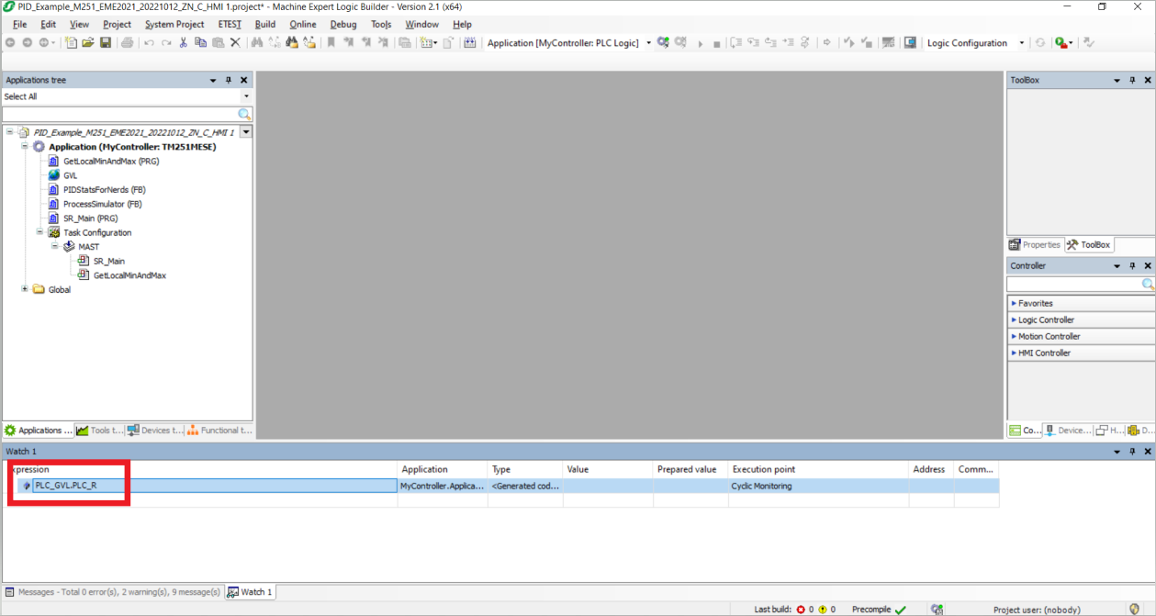Select PIDStatsForNerds (FB) in tree

point(104,190)
